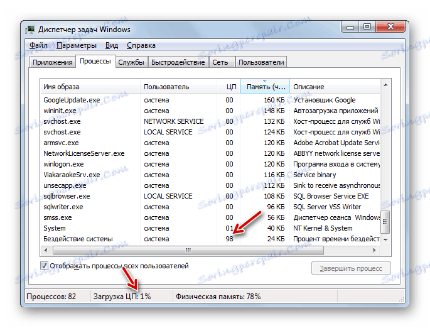
Task: Select the NetworkLicenseServer.exe process
Action: click(x=210, y=153)
